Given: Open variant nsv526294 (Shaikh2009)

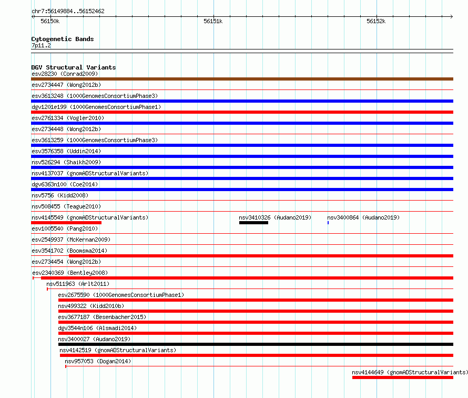Looking at the screenshot, I should pyautogui.click(x=66, y=162).
